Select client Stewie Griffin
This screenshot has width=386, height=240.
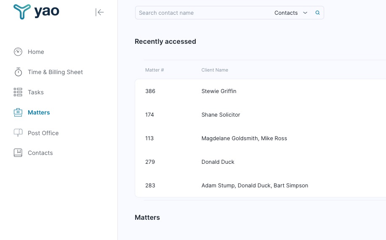point(219,91)
